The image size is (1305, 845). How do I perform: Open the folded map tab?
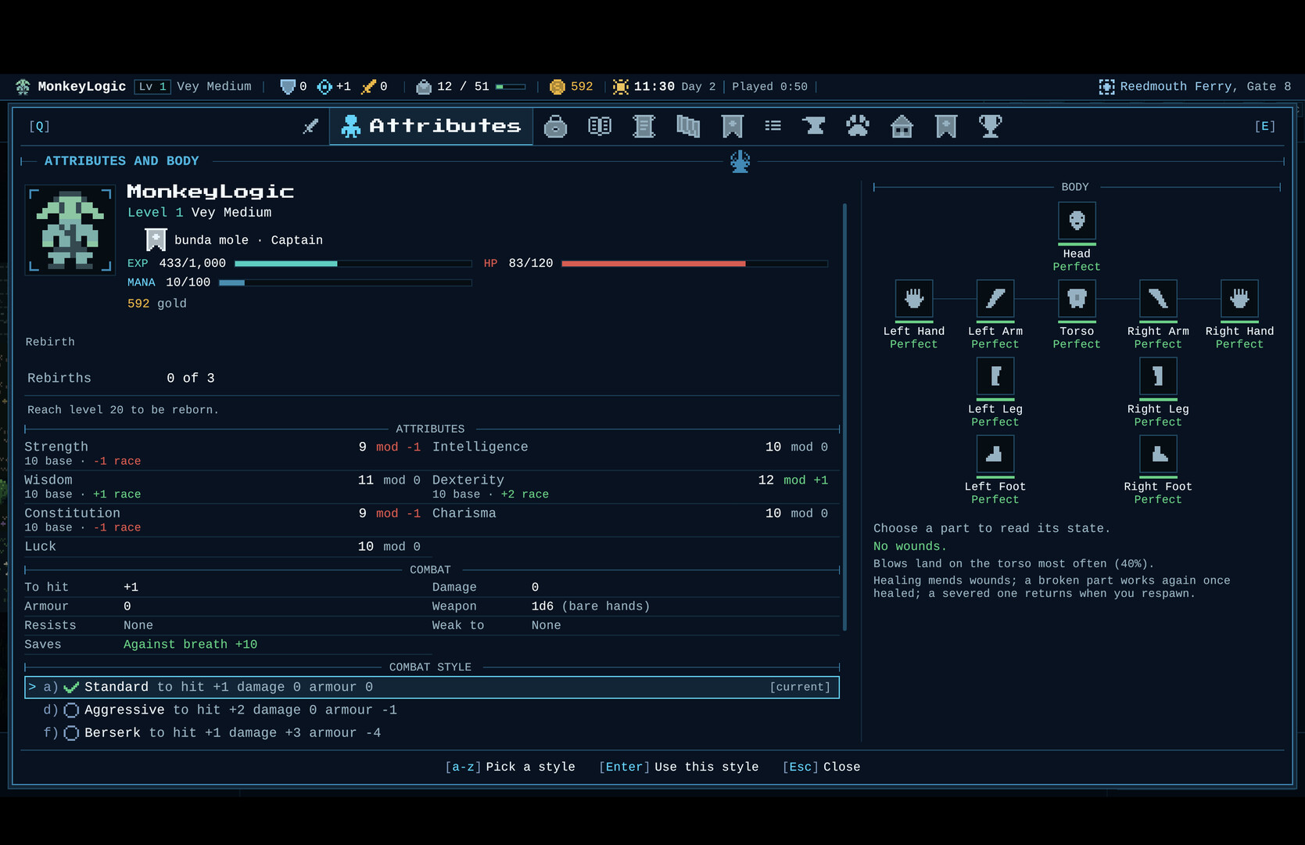(688, 126)
